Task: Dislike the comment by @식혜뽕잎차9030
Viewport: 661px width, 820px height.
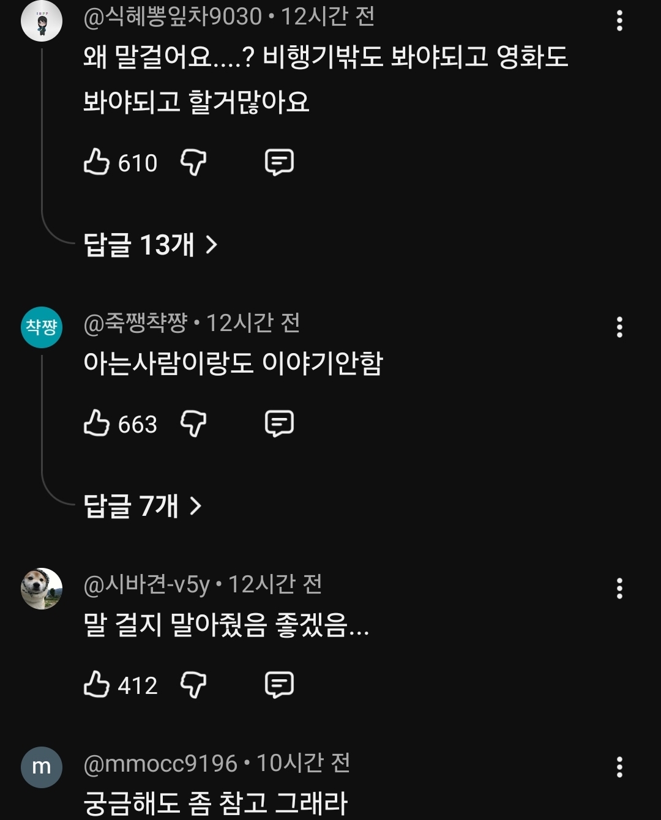Action: point(193,163)
